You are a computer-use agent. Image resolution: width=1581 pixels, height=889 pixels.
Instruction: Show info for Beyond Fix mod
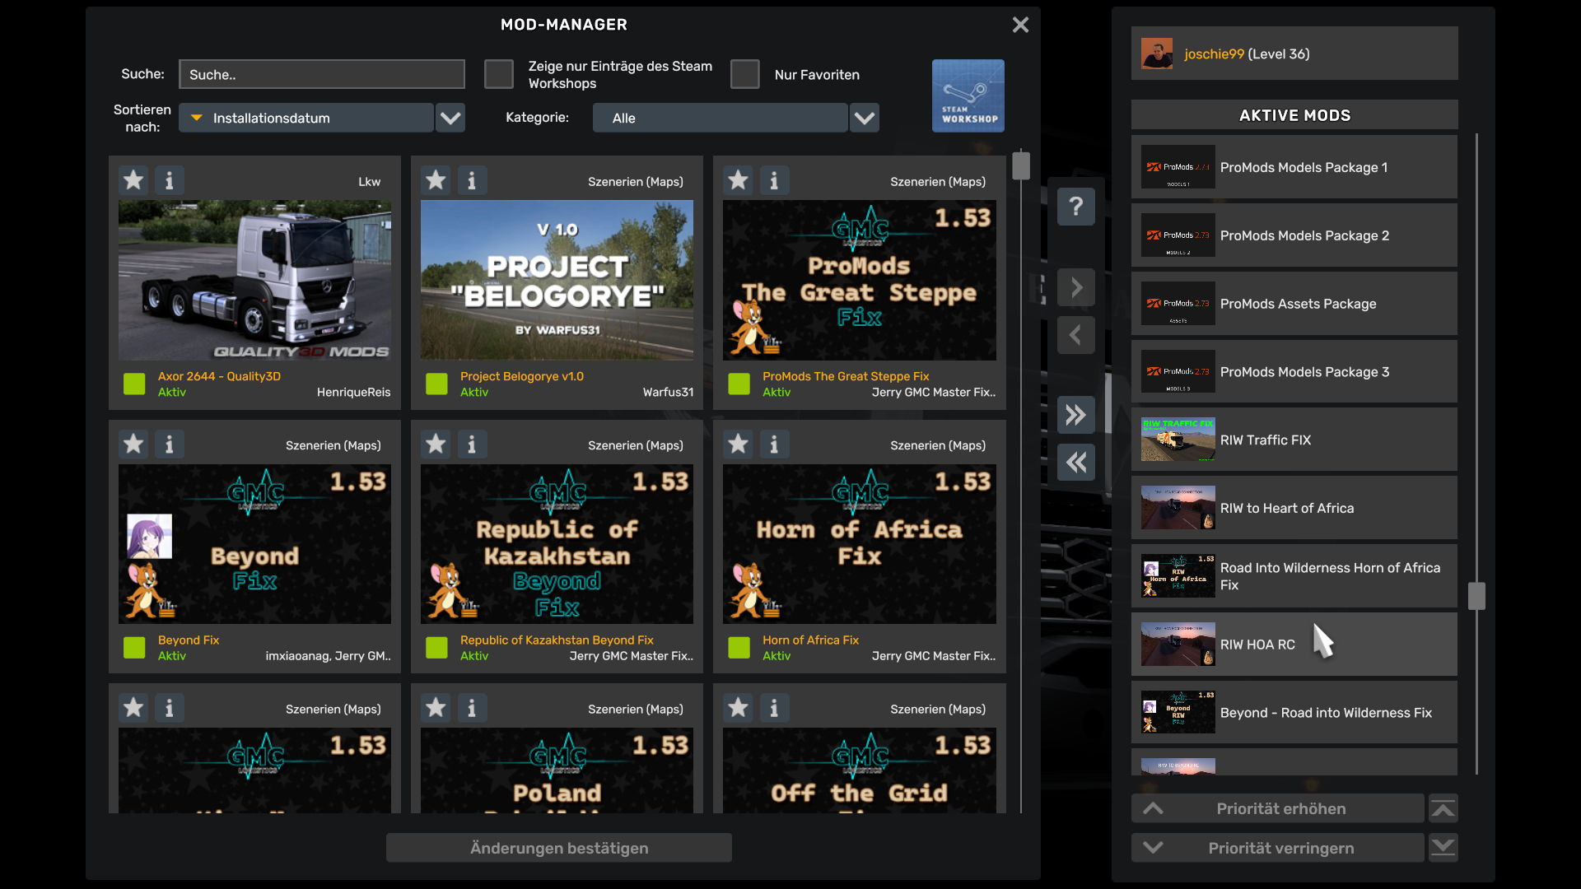click(x=170, y=444)
